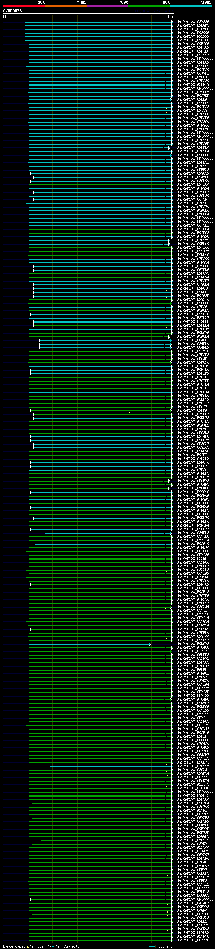The image size is (215, 949).
Task: Select label UniRef100_A5BHY9
Action: pos(193,399)
